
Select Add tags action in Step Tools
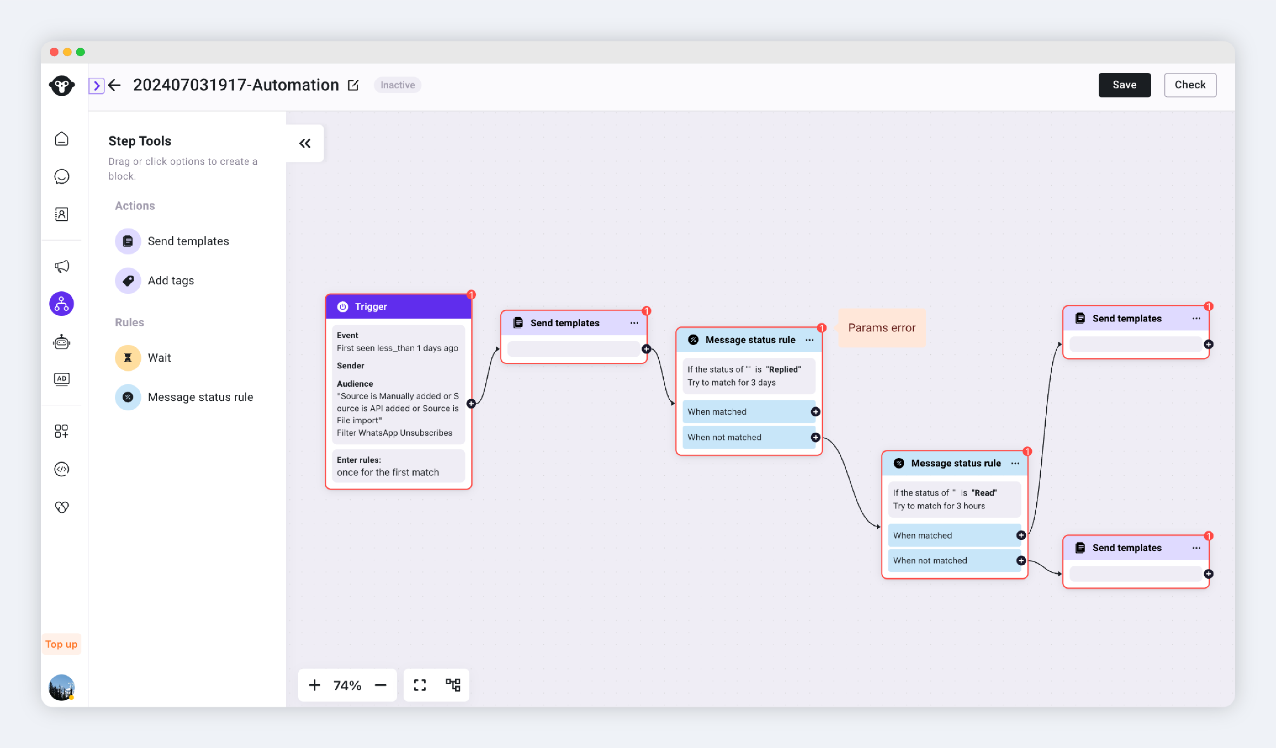(171, 280)
